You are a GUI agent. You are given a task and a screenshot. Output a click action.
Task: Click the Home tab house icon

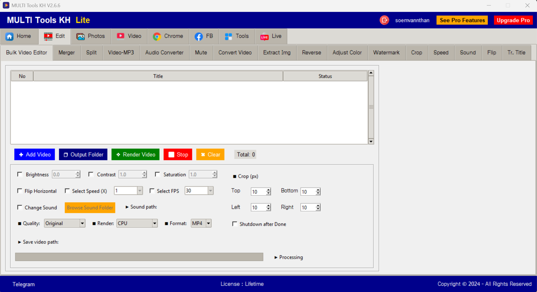(x=10, y=36)
